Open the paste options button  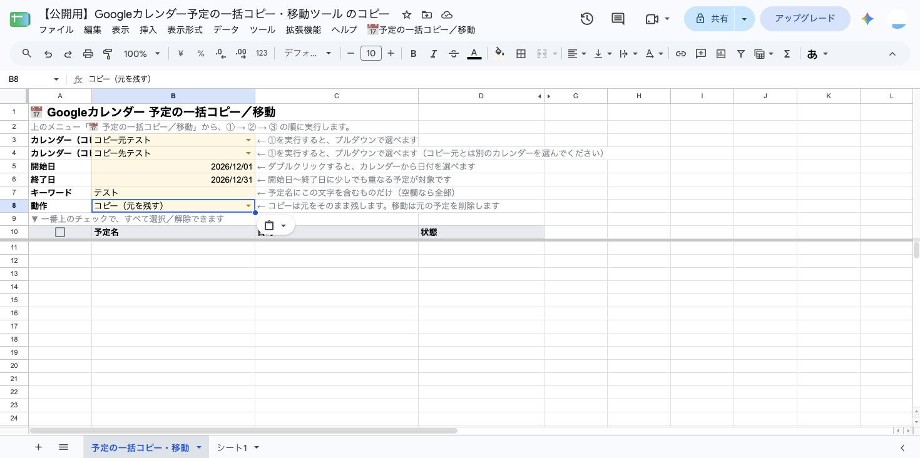(x=275, y=225)
